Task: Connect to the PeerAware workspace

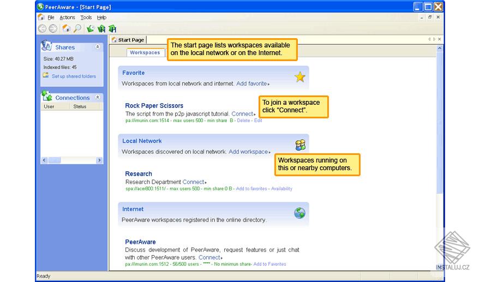Action: (211, 257)
